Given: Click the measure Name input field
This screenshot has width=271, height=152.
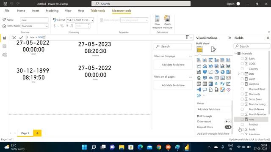Looking at the screenshot, I should (x=34, y=20).
